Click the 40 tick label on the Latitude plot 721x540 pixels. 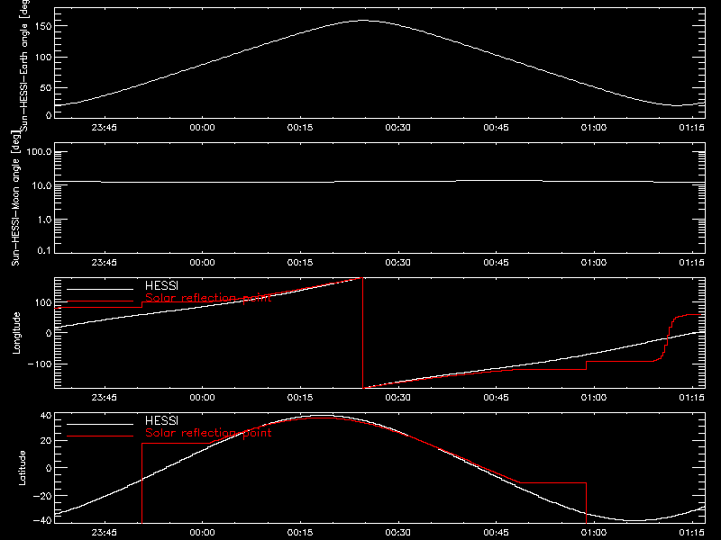pyautogui.click(x=46, y=416)
